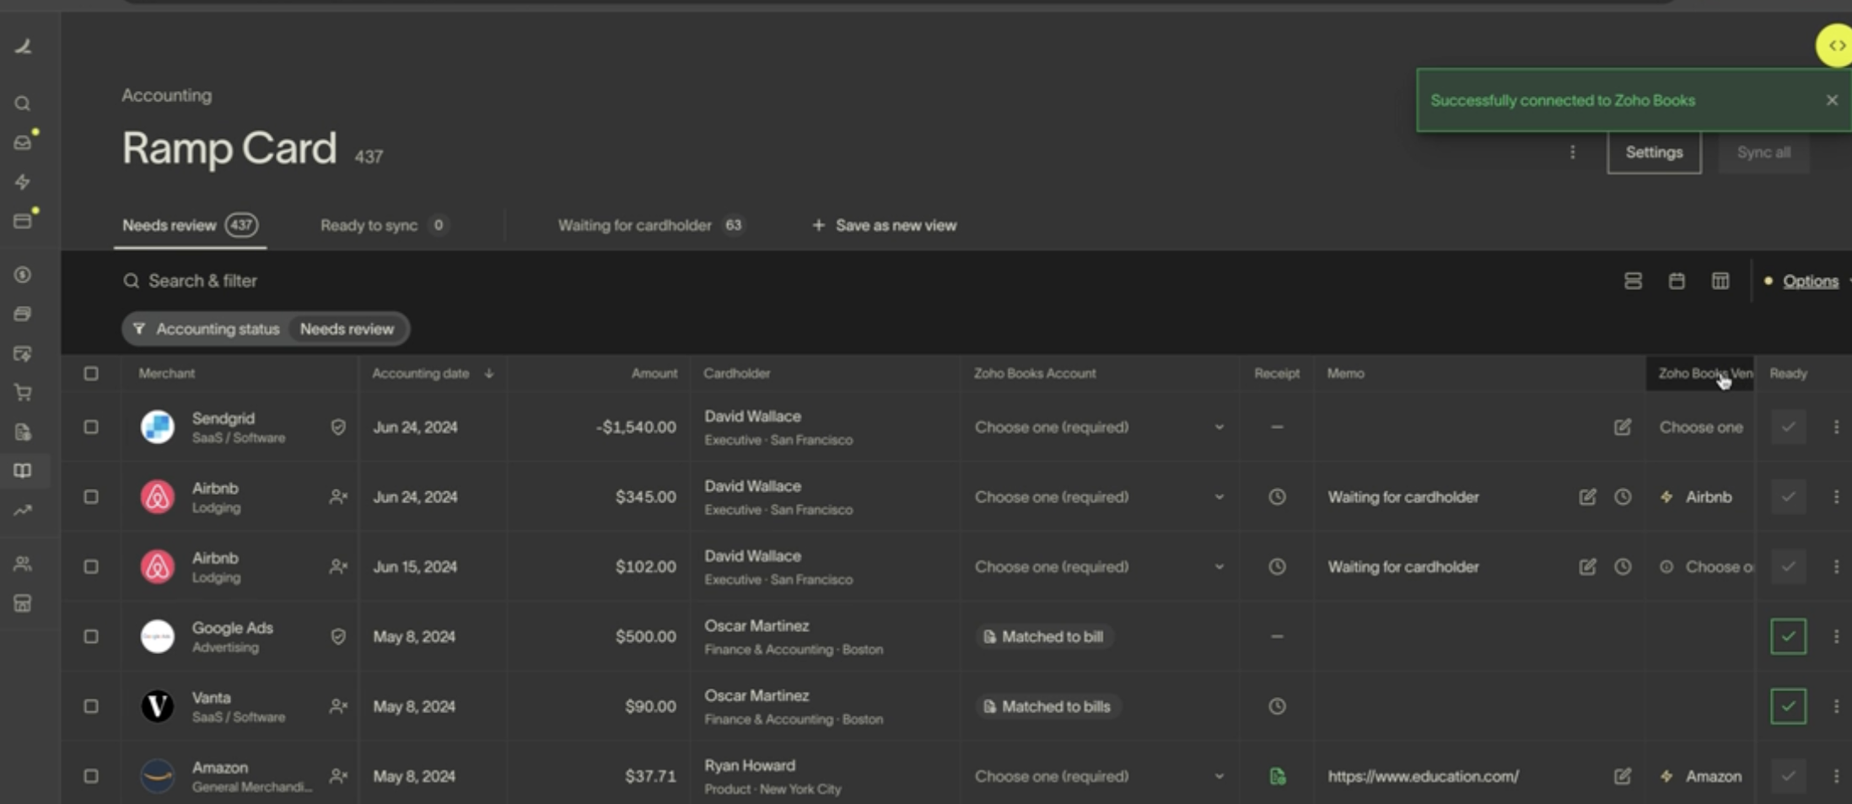Change the Amazon vendor selection
The height and width of the screenshot is (804, 1852).
coord(1702,776)
